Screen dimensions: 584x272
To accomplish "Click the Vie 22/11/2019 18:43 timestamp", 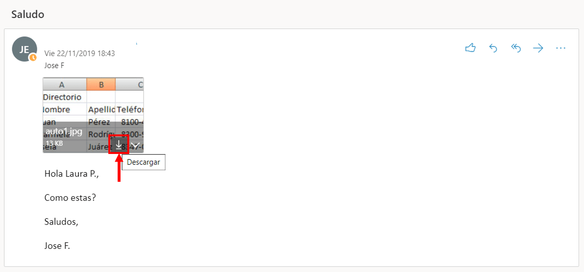I will pos(79,53).
